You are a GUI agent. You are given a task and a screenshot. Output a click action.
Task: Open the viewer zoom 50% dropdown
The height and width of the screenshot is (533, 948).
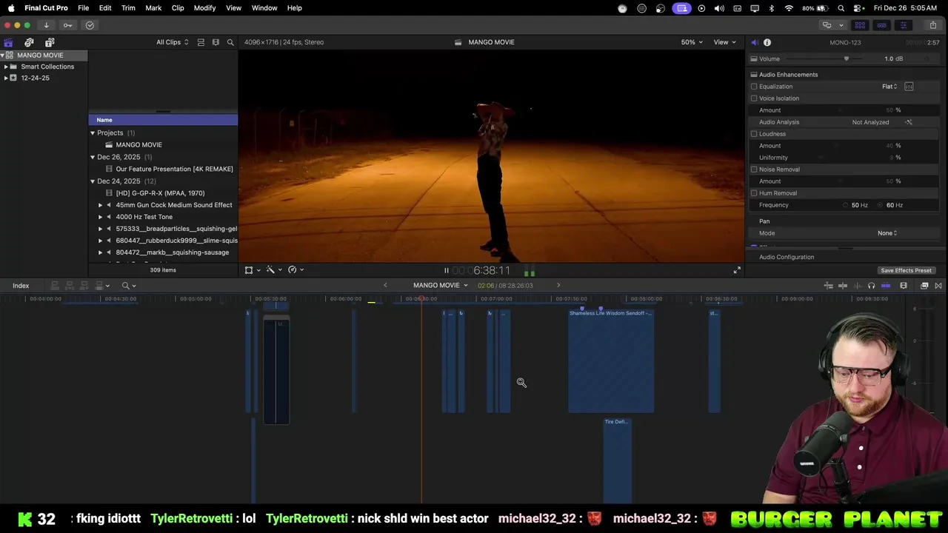(x=692, y=42)
